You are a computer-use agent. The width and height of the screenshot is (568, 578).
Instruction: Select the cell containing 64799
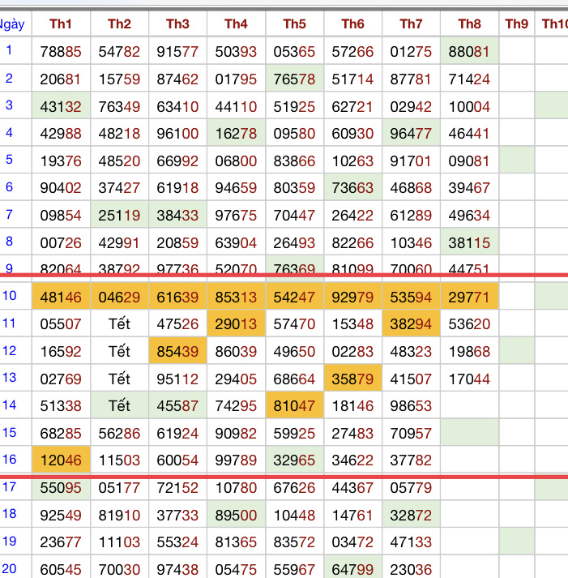click(352, 569)
